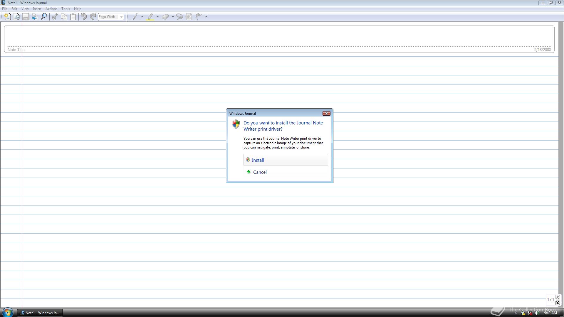Screen dimensions: 564x317
Task: Expand the Highlighter options arrow
Action: [x=158, y=17]
